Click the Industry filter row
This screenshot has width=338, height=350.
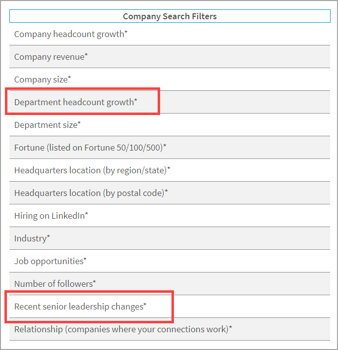tap(31, 238)
